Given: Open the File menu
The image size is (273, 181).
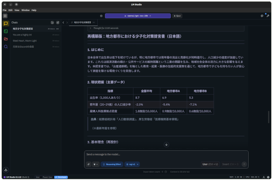Looking at the screenshot, I should tap(5, 10).
